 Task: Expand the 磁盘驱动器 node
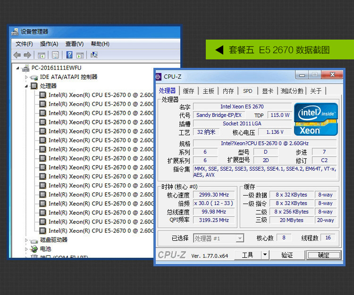[x=26, y=240]
